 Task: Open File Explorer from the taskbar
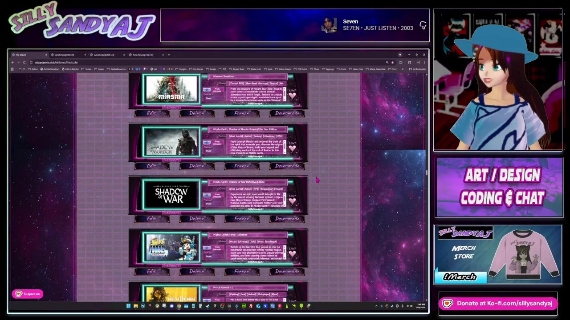click(x=135, y=306)
